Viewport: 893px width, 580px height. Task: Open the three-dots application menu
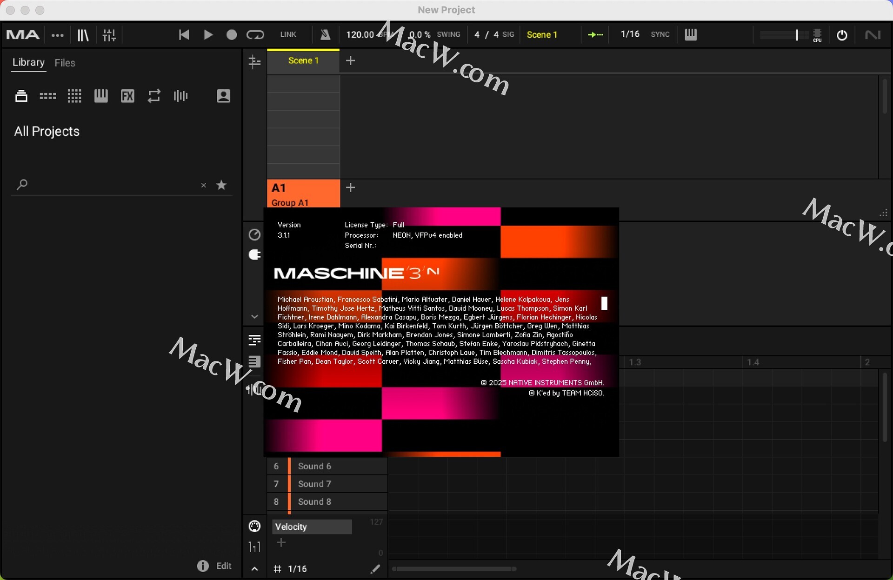58,35
